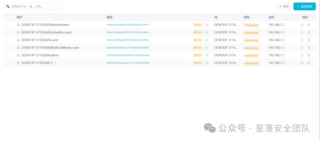
Task: Copy the DefaultAccount password hash icon
Action: click(207, 32)
